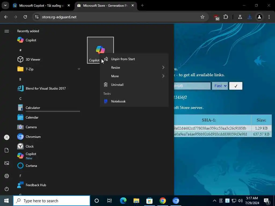
Task: View site information icon in address bar
Action: [x=37, y=17]
